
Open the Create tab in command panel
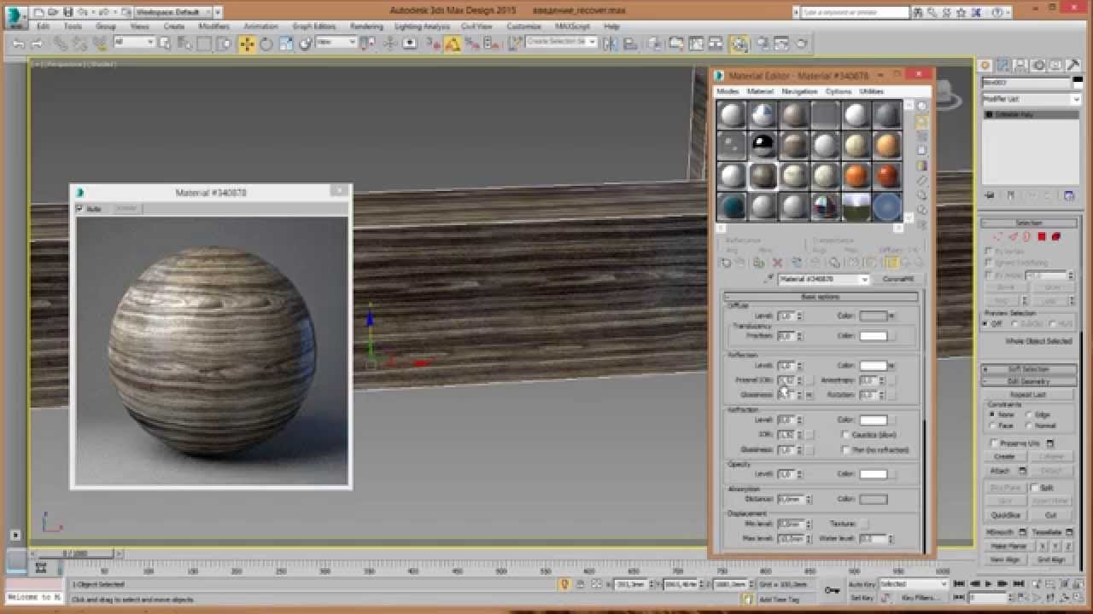[985, 66]
